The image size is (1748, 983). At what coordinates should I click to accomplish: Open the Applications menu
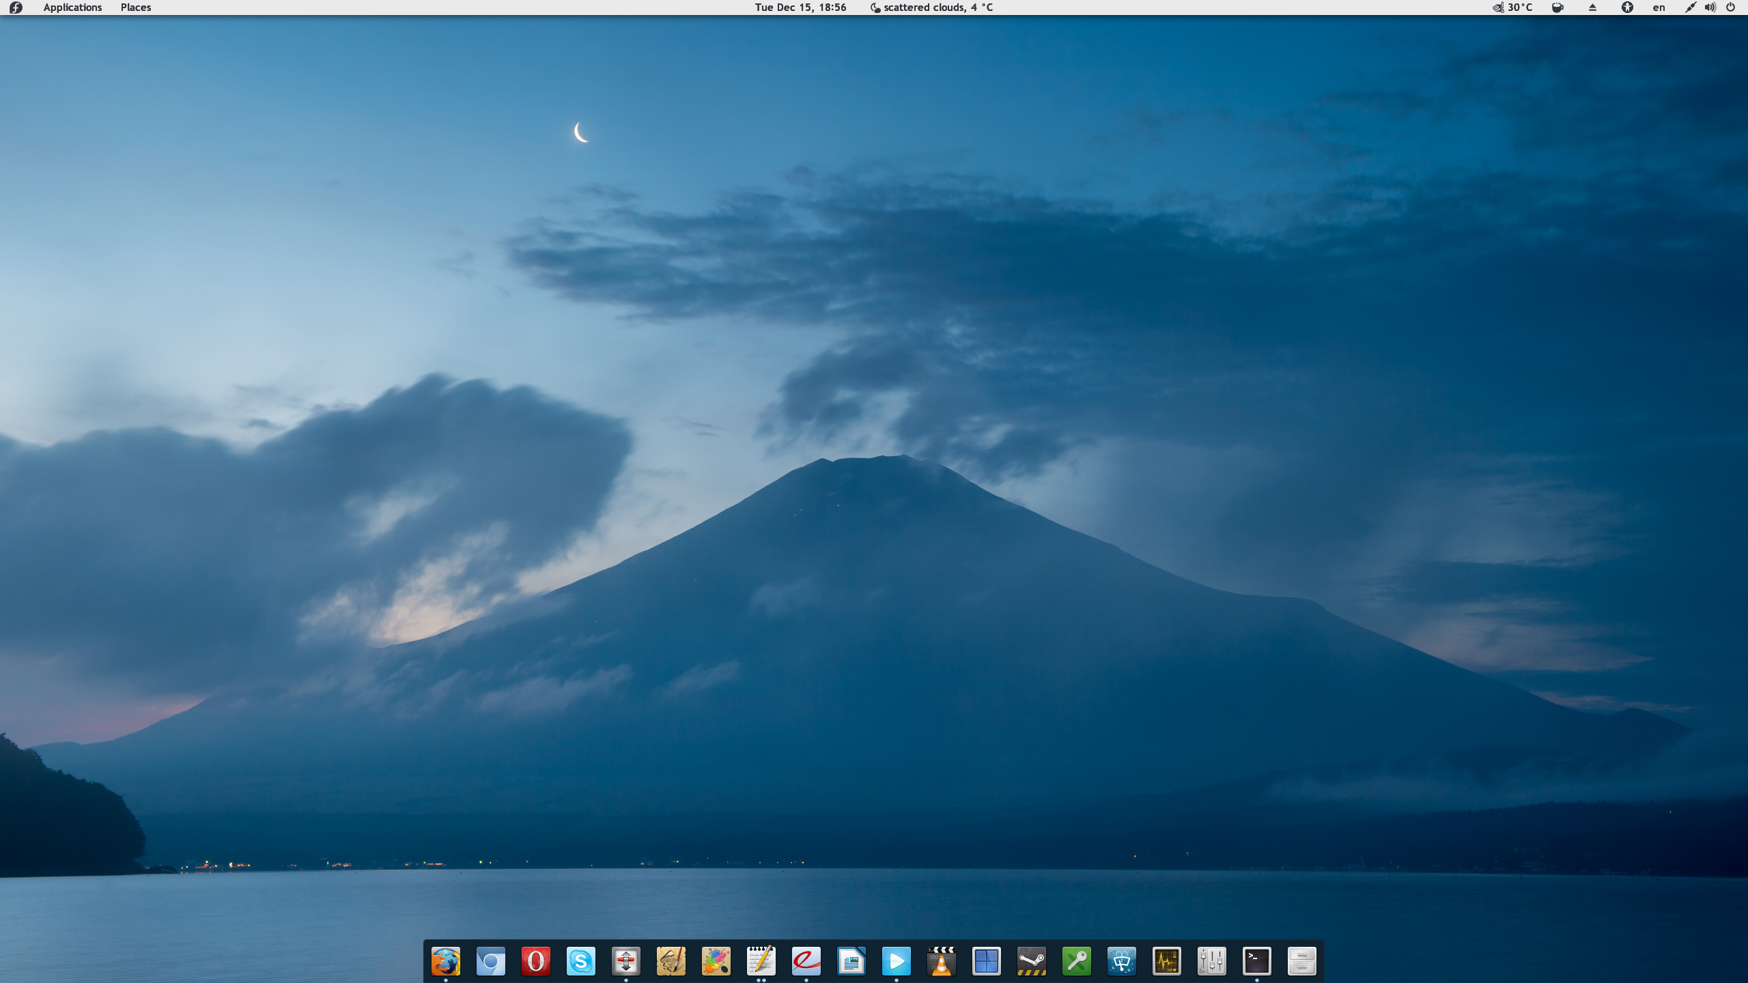pyautogui.click(x=72, y=8)
